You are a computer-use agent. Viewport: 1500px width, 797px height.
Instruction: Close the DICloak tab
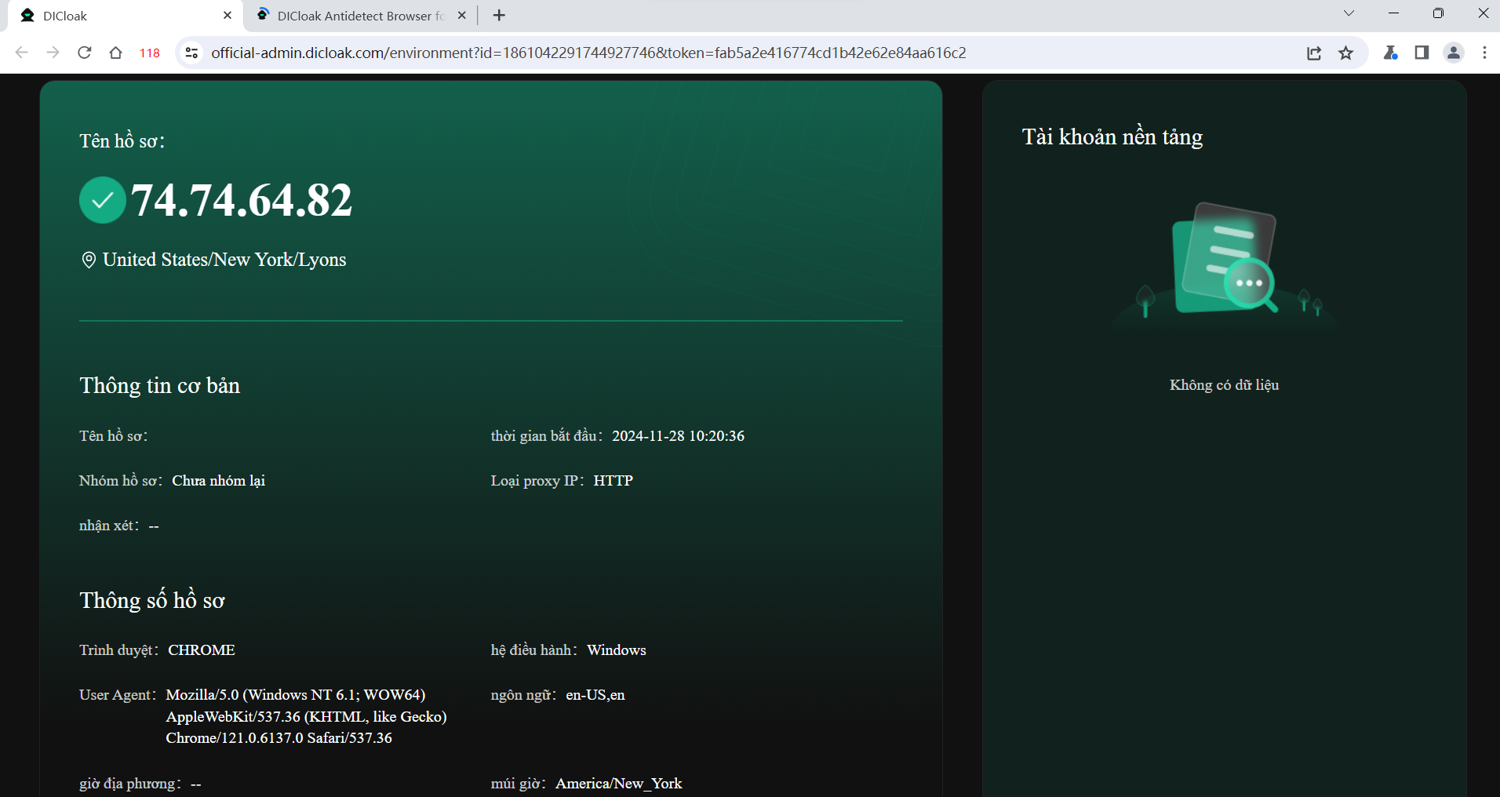click(x=228, y=16)
